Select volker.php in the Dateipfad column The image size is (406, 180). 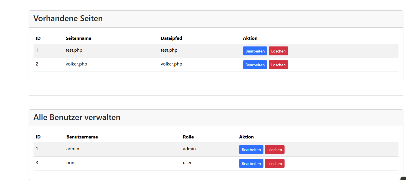tap(171, 64)
